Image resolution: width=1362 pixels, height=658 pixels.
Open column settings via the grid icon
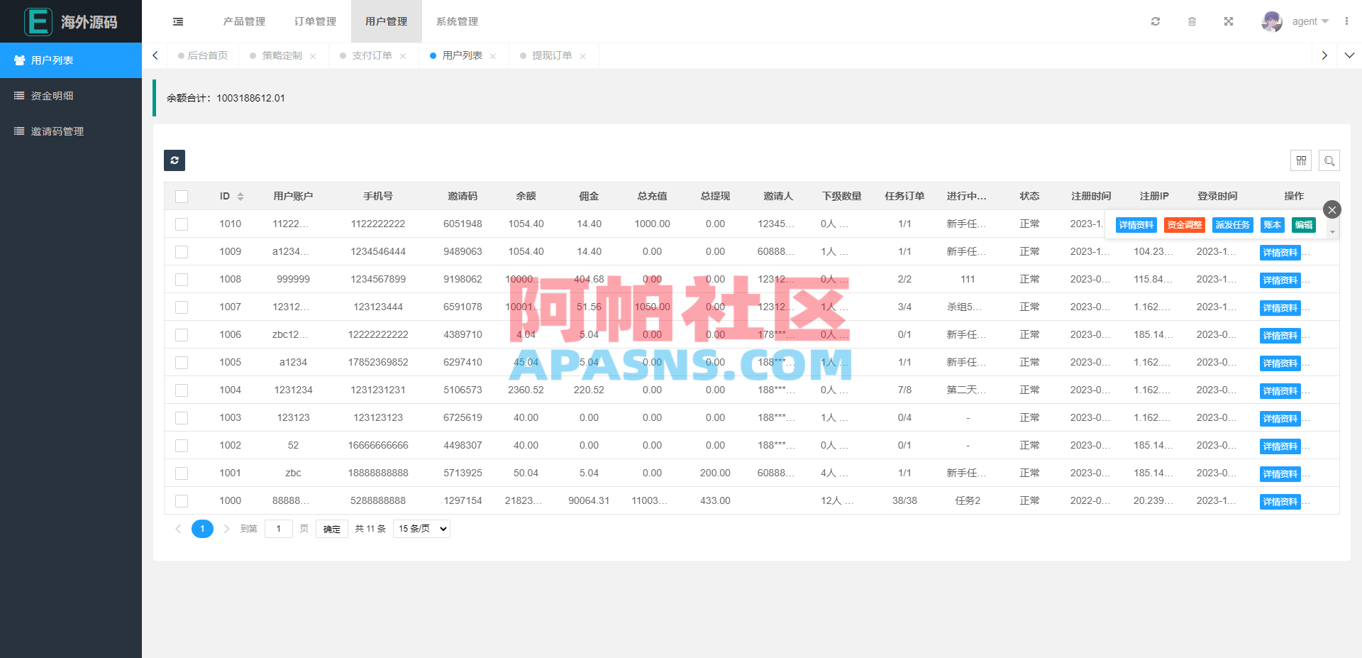pos(1301,160)
